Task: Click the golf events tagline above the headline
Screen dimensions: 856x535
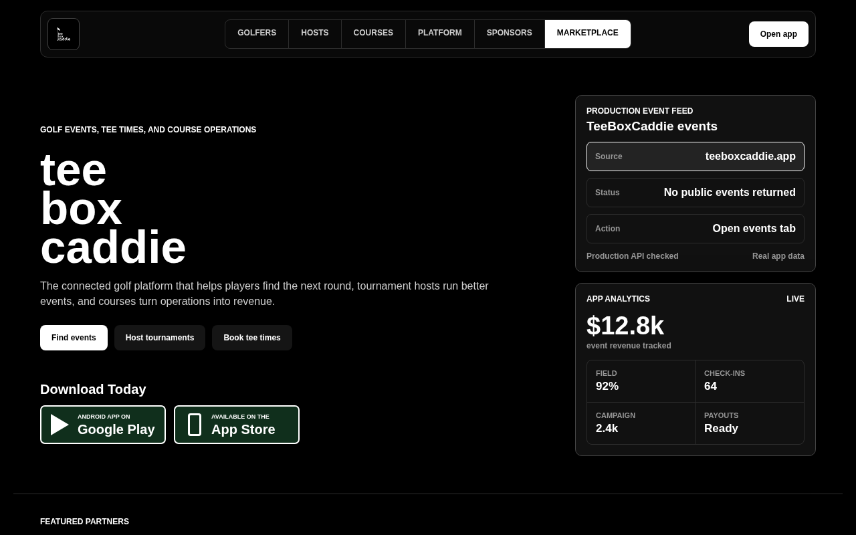Action: 148,130
